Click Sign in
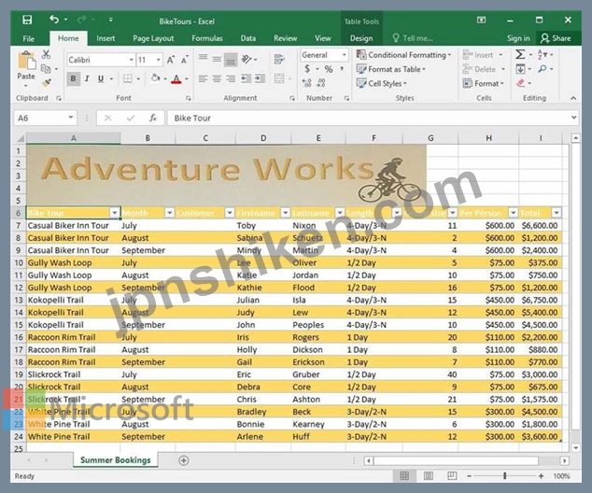Image resolution: width=592 pixels, height=493 pixels. coord(518,38)
